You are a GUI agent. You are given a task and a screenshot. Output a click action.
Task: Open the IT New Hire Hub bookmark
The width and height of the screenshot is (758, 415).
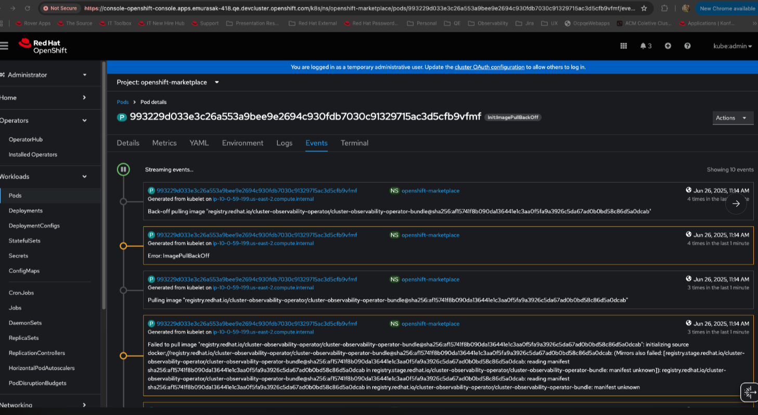[161, 23]
